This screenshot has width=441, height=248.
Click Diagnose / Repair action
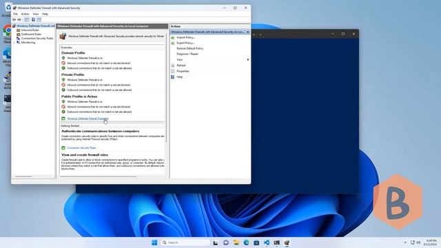187,54
